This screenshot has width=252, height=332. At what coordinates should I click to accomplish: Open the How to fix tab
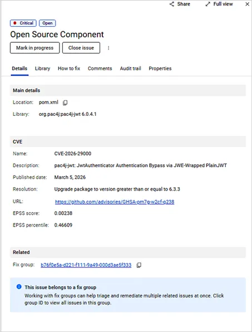point(69,69)
